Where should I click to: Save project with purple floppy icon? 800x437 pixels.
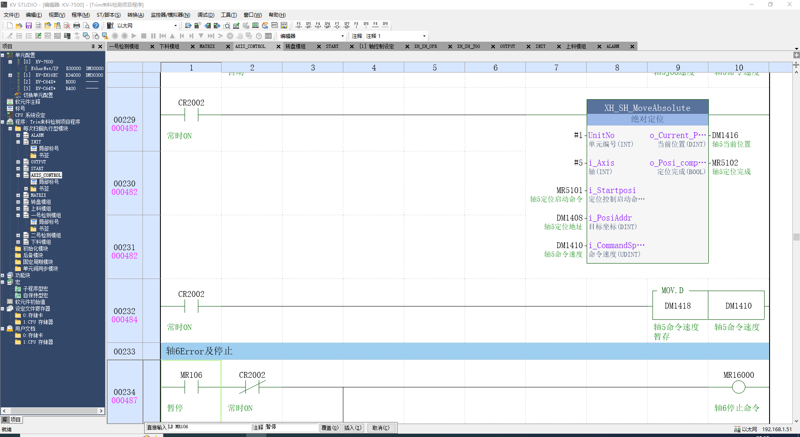[x=29, y=25]
